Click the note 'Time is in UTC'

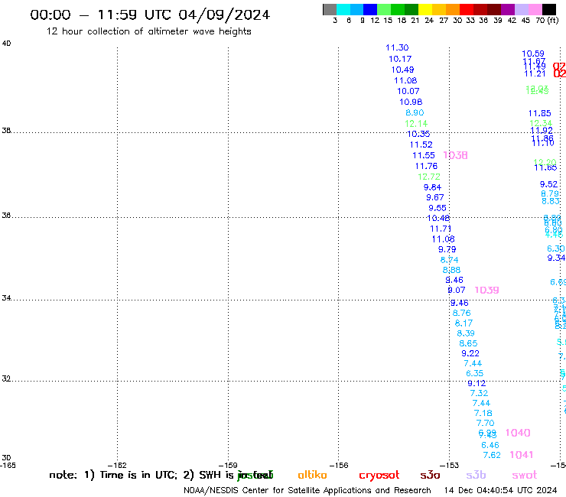click(138, 475)
